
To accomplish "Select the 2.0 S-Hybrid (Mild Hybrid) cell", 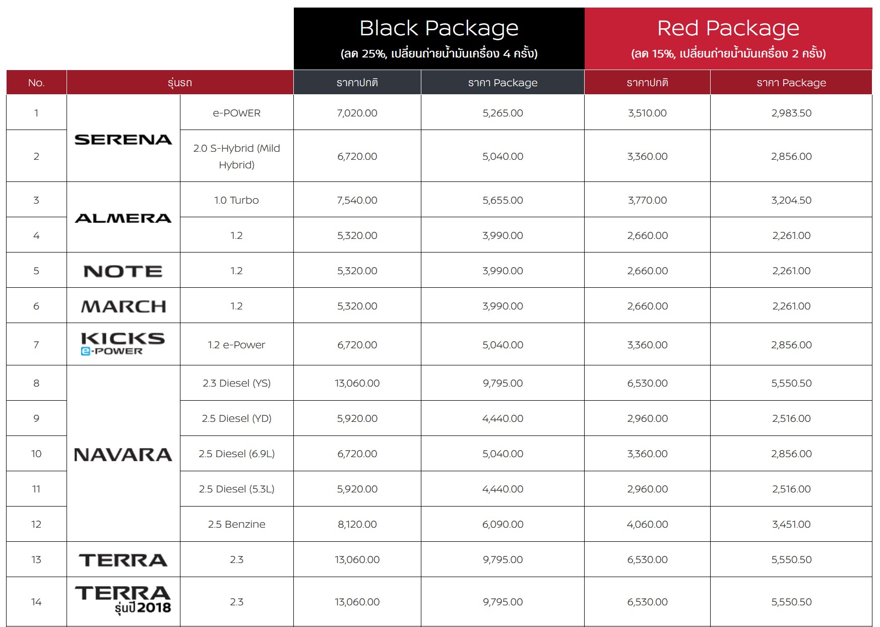I will click(236, 156).
